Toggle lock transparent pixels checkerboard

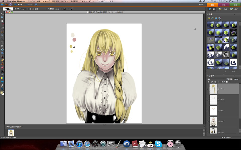[x=227, y=82]
